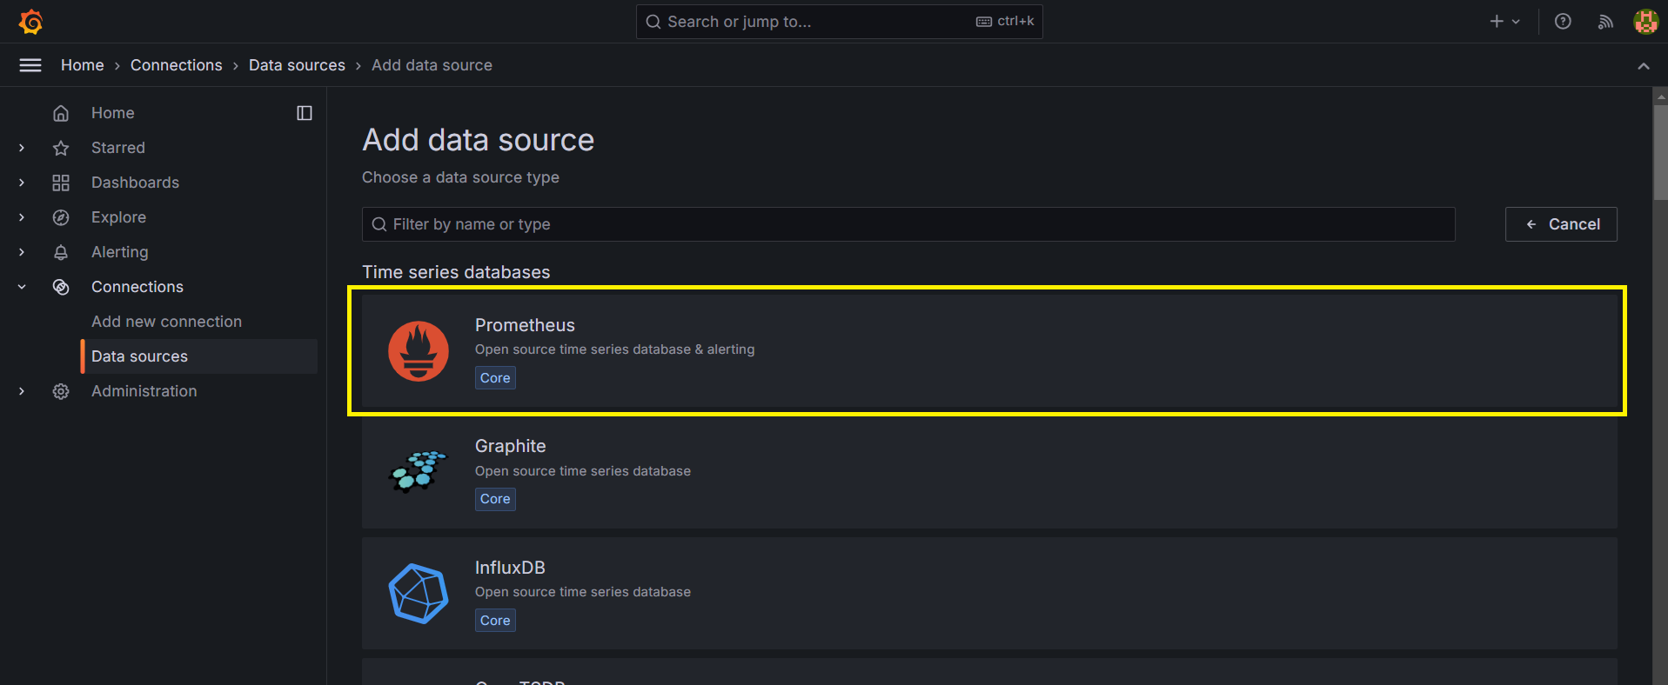Open Explore in the sidebar menu
The height and width of the screenshot is (685, 1668).
[118, 217]
